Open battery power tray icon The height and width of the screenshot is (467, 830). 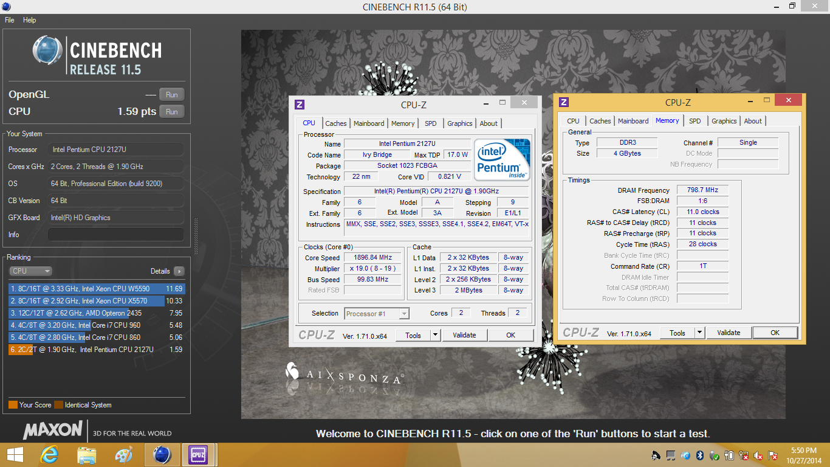tap(729, 455)
